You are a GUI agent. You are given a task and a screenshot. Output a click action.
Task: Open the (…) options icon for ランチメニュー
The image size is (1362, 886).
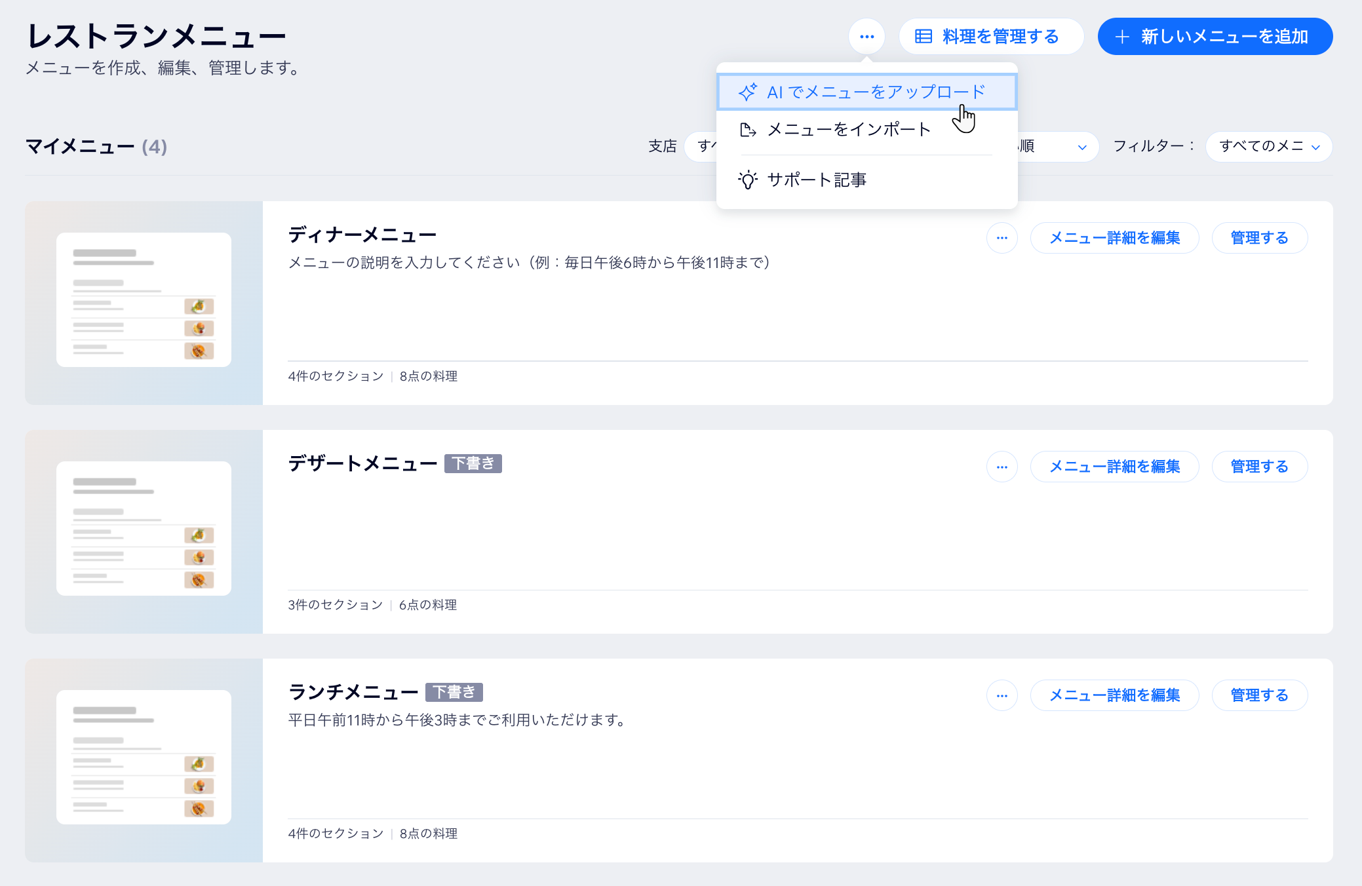1002,695
